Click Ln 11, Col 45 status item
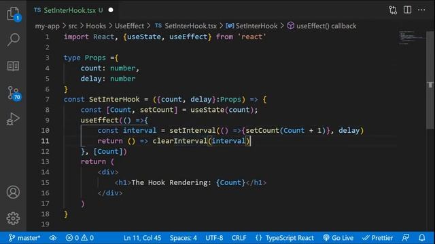This screenshot has width=435, height=244. (142, 238)
